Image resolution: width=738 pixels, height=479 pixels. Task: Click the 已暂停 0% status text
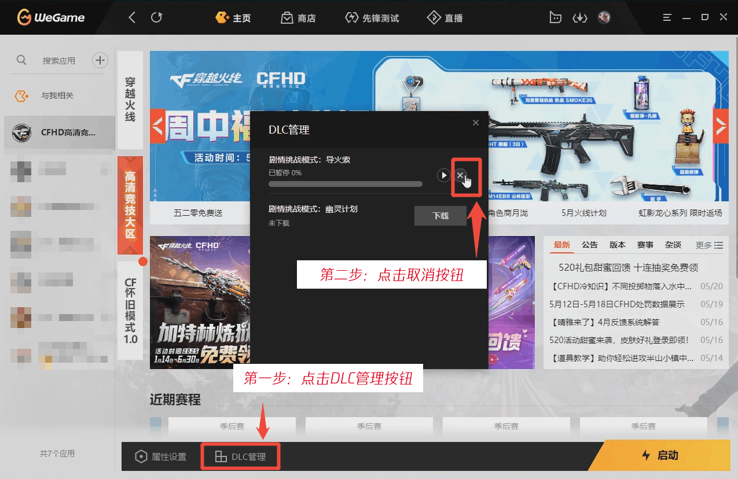[x=285, y=172]
